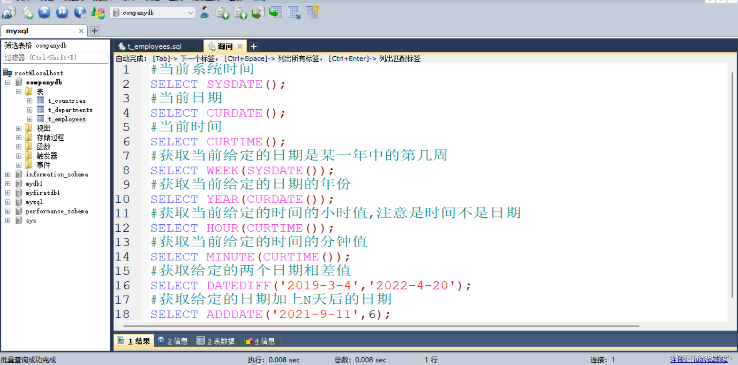Image resolution: width=738 pixels, height=365 pixels.
Task: Click the 筛选表格 companydb filter header
Action: [x=35, y=46]
